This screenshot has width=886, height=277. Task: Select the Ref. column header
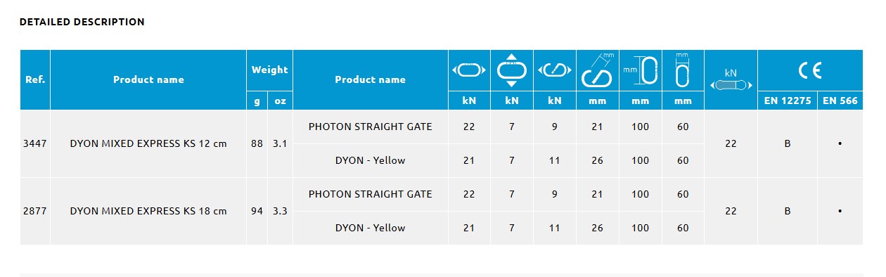pyautogui.click(x=35, y=79)
